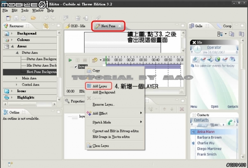Click the red delete X in layers toolbar
This screenshot has width=248, height=168.
coord(182,109)
